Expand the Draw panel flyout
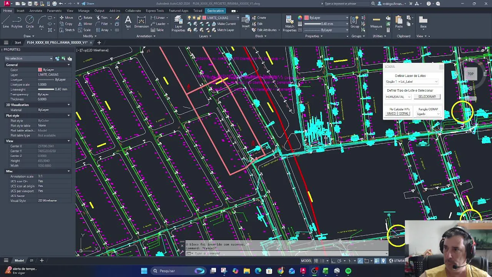The width and height of the screenshot is (492, 277). (30, 36)
